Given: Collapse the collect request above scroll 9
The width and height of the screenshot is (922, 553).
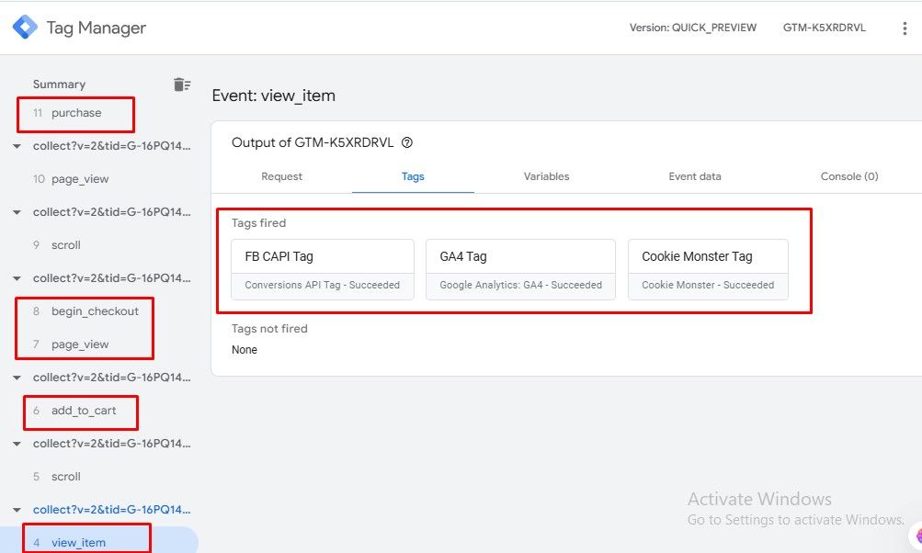Looking at the screenshot, I should coord(17,212).
